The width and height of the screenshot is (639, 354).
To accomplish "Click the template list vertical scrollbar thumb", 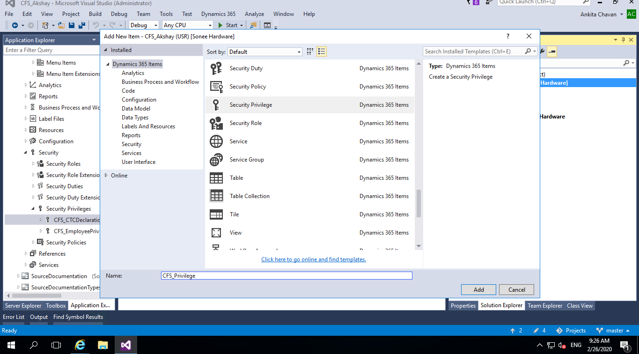I will (419, 203).
